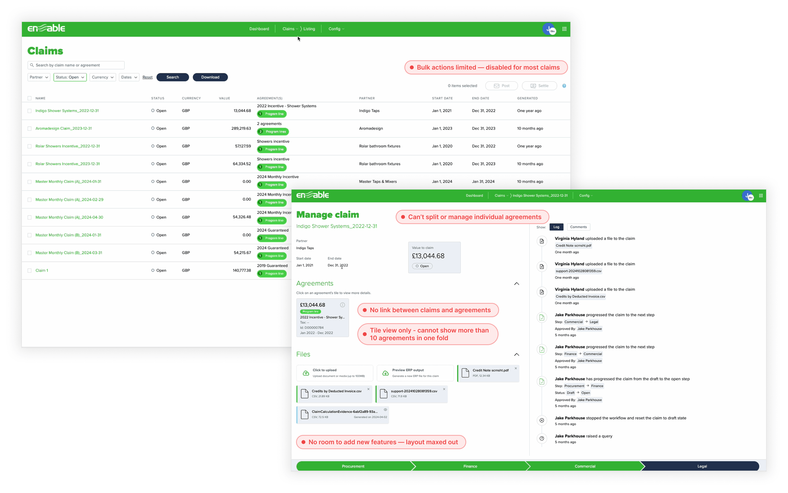Click the help question mark icon near Settle
This screenshot has height=493, width=788.
point(564,86)
